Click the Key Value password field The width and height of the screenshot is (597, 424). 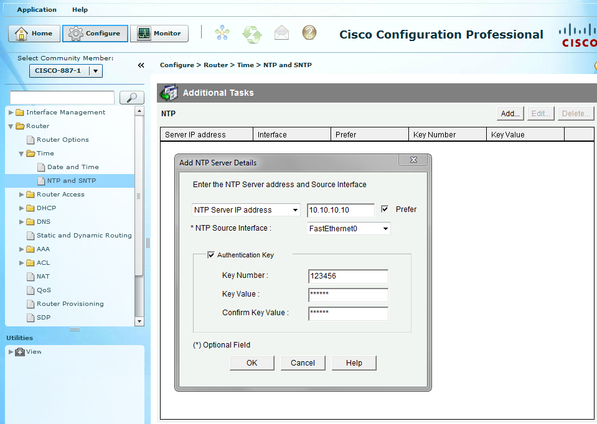pyautogui.click(x=348, y=295)
